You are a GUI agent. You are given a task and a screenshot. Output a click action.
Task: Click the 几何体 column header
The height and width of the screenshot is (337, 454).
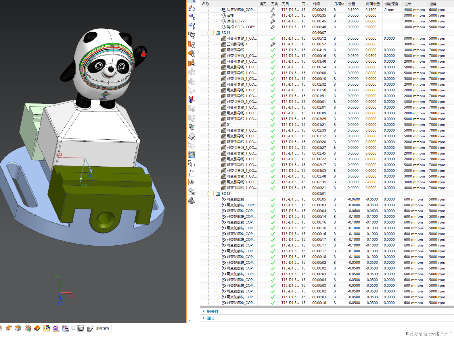(339, 4)
